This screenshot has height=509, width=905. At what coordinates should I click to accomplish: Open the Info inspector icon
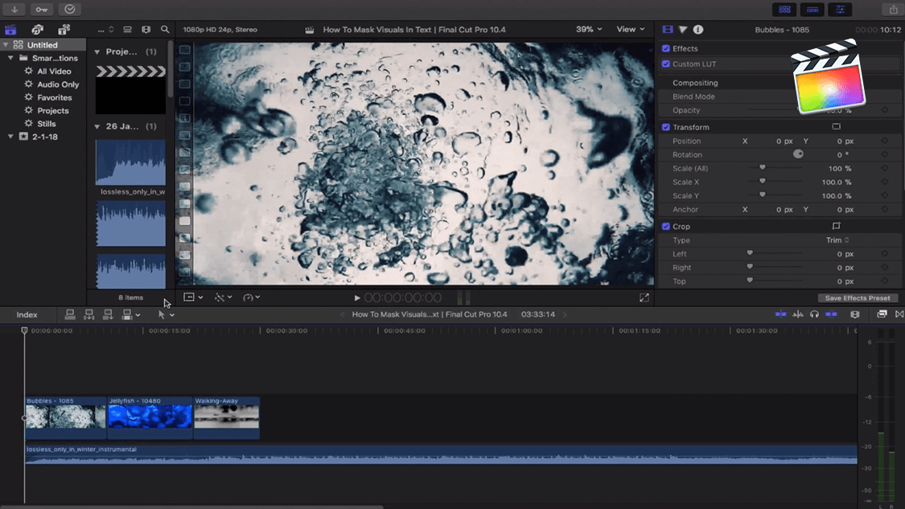click(x=698, y=30)
